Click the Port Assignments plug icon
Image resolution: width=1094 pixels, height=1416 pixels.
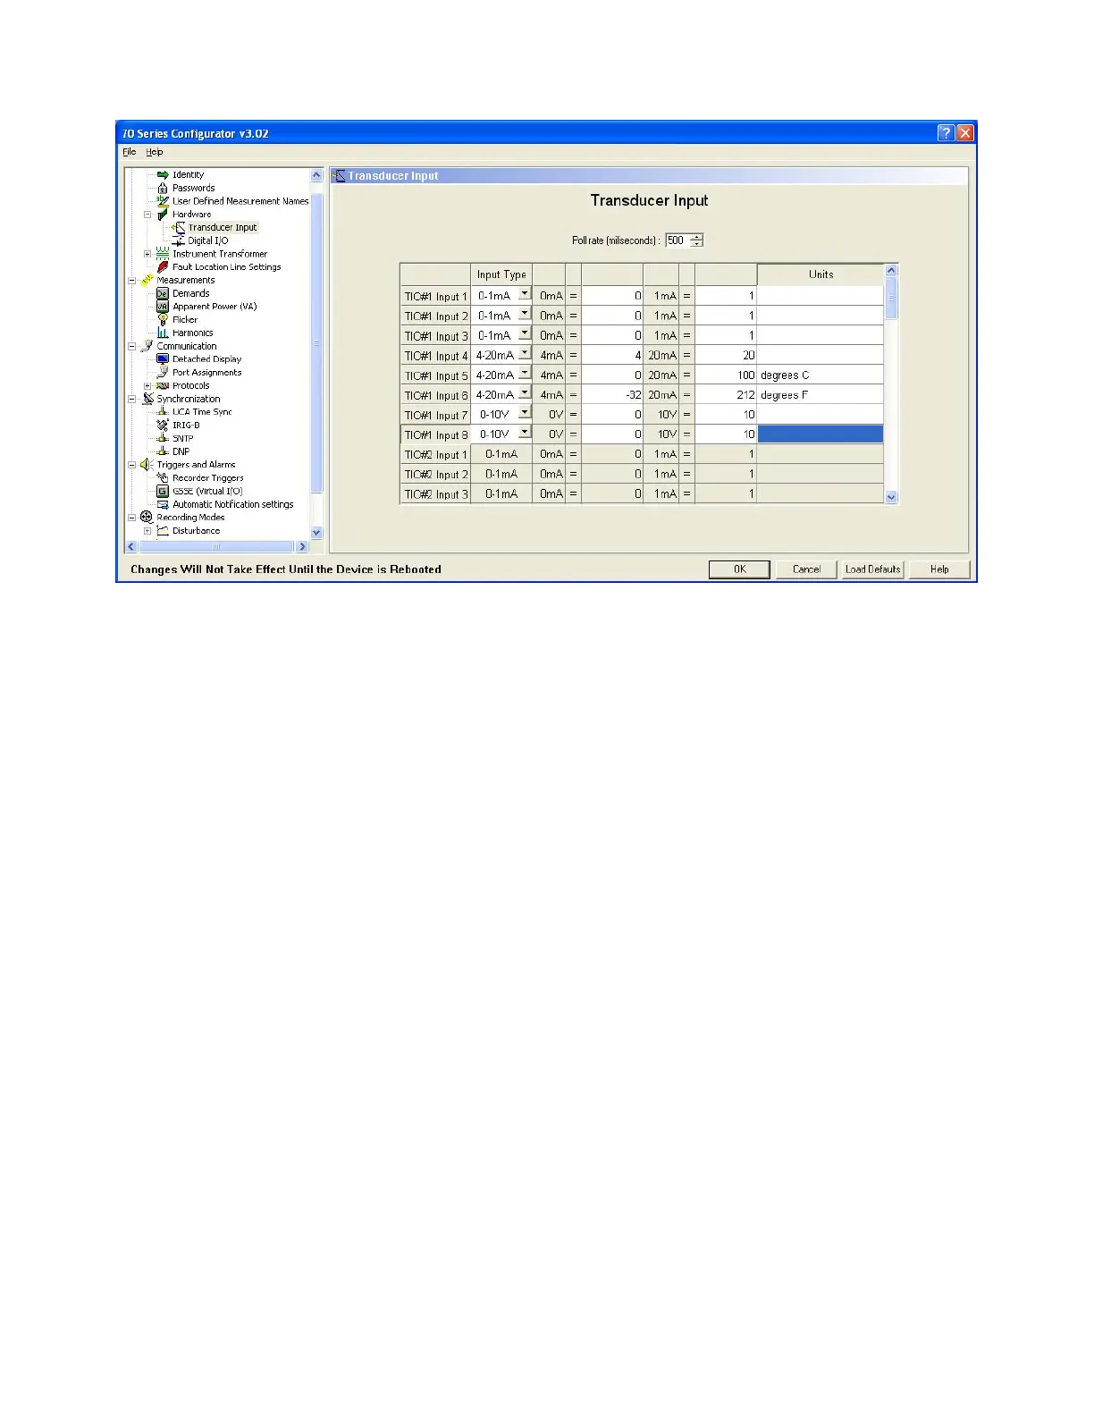click(x=163, y=372)
